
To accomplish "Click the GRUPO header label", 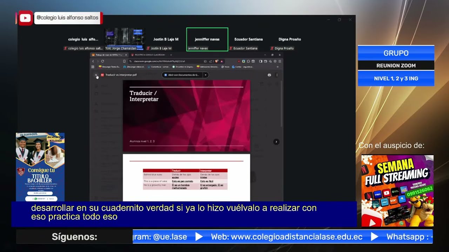I will point(396,53).
